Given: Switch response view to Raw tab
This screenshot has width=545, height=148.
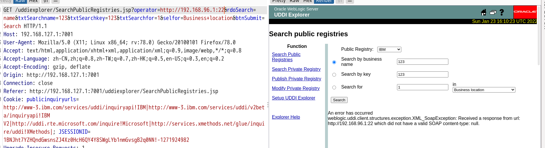Looking at the screenshot, I should pos(294,1).
